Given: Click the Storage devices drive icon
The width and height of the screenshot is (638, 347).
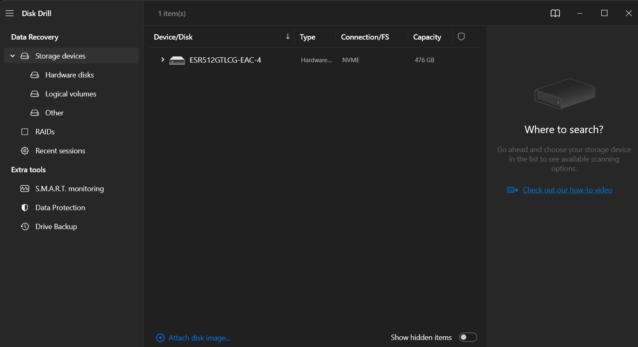Looking at the screenshot, I should (25, 56).
